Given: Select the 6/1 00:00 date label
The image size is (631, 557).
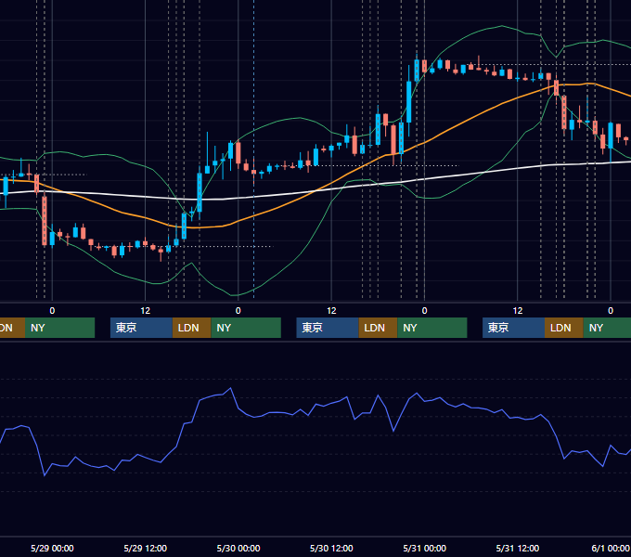Looking at the screenshot, I should click(611, 548).
